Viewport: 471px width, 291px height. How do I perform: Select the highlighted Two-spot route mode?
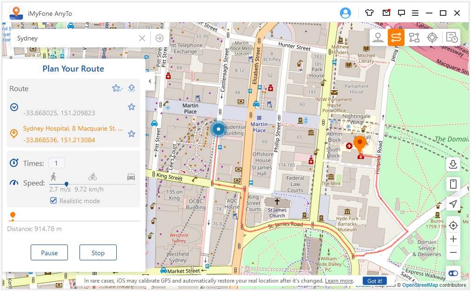click(x=396, y=38)
